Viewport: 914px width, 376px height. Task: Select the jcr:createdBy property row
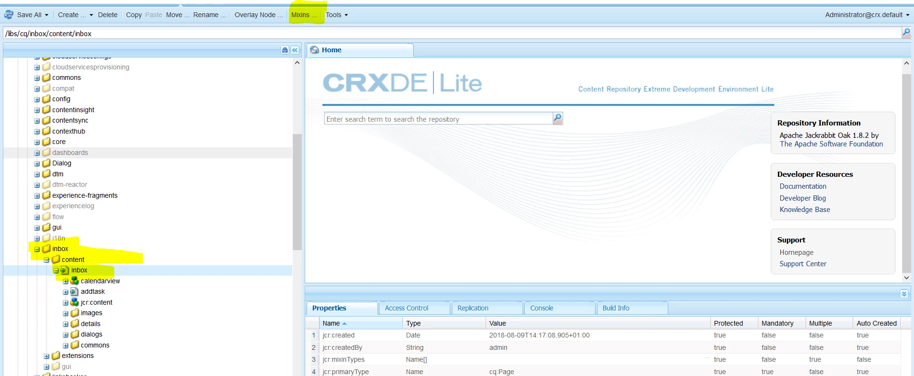(603, 347)
